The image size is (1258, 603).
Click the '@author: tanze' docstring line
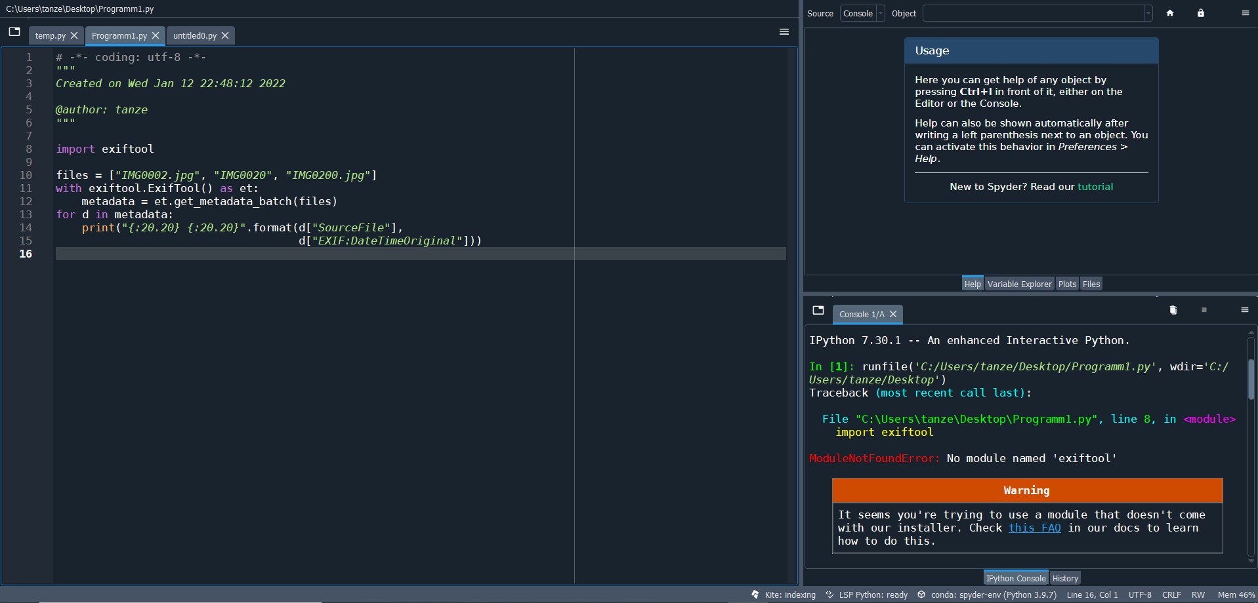point(102,109)
